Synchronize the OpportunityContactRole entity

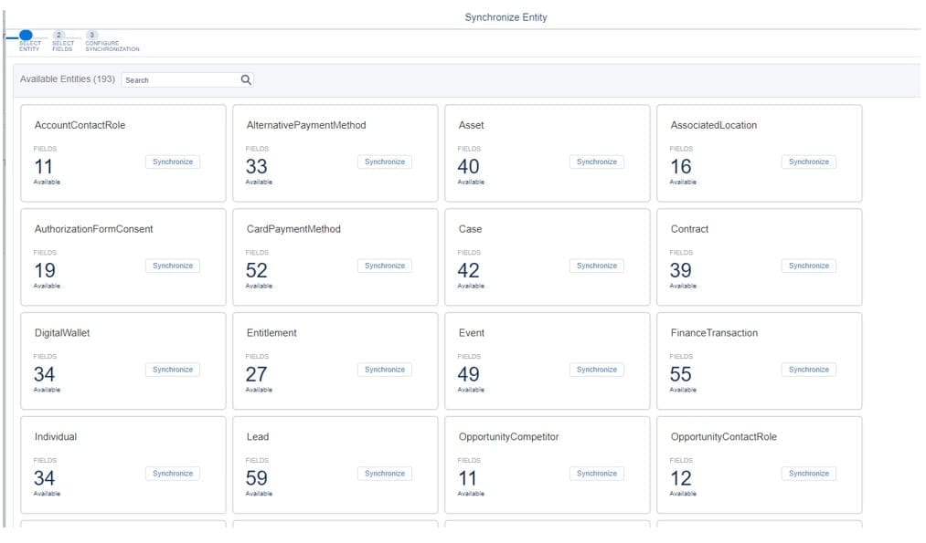[x=809, y=474]
